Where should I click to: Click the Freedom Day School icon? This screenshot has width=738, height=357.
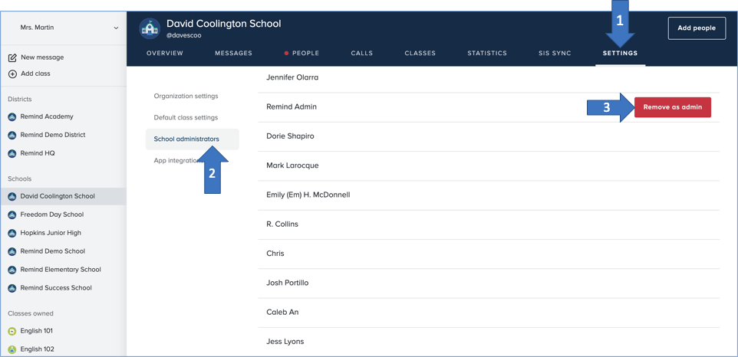click(12, 215)
